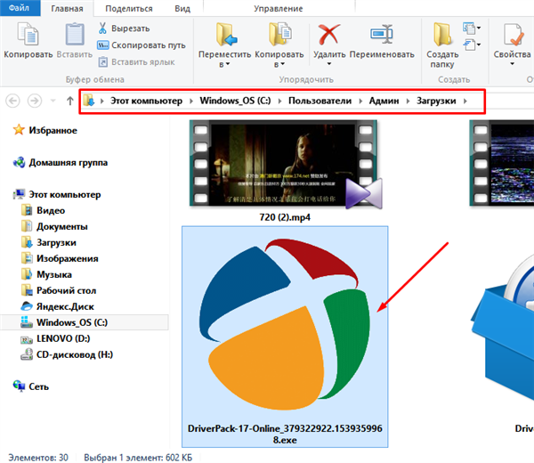Image resolution: width=534 pixels, height=463 pixels.
Task: Switch to the Вид ribbon tab
Action: pyautogui.click(x=182, y=9)
